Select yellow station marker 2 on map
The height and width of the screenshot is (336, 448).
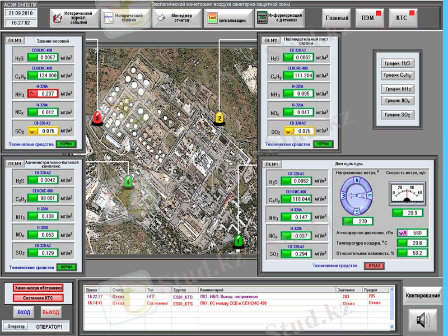[220, 118]
